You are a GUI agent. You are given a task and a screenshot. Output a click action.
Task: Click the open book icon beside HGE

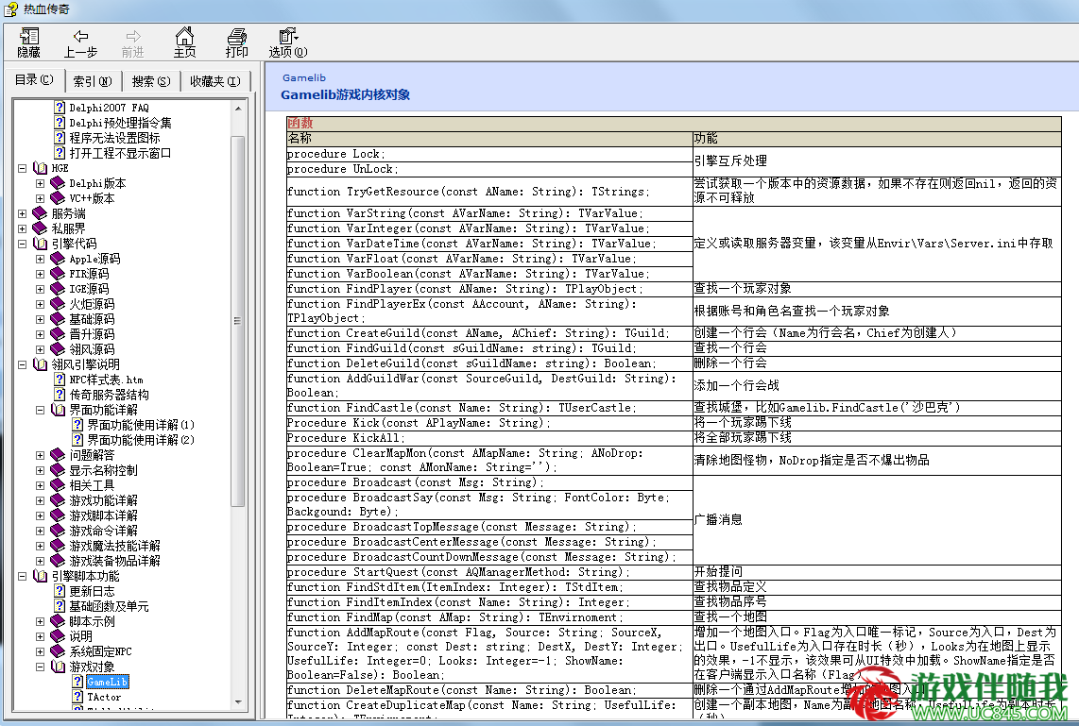[x=41, y=168]
